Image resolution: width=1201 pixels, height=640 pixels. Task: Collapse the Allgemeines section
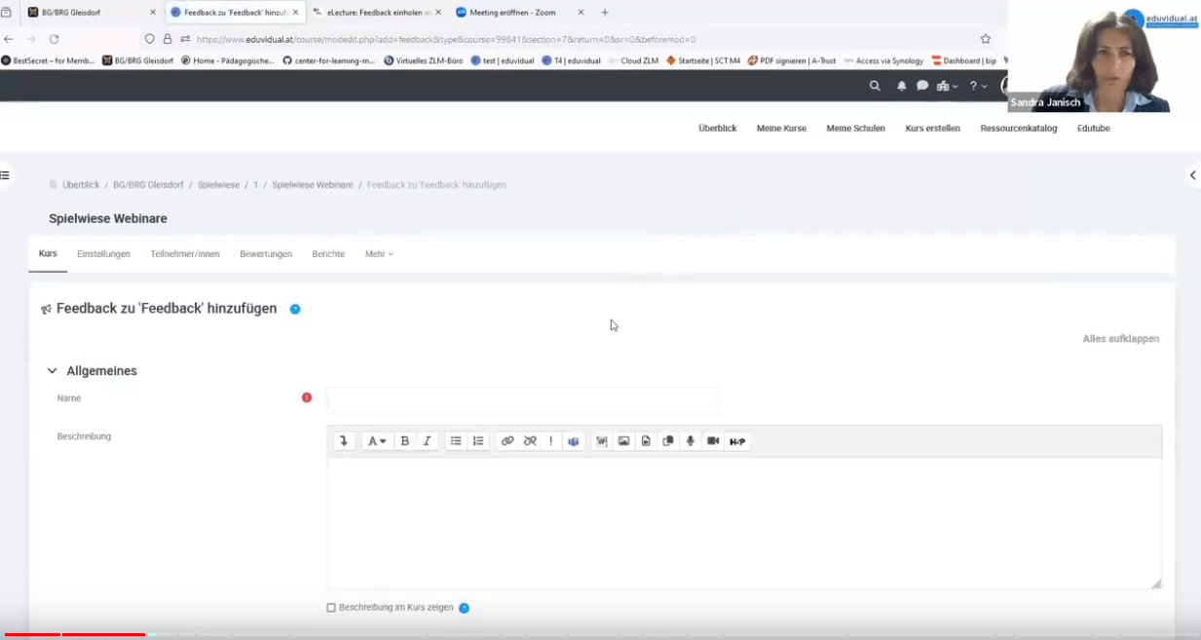pos(53,371)
